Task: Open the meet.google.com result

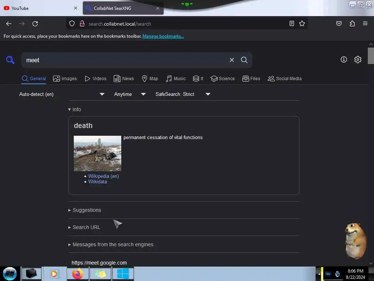Action: 99,263
